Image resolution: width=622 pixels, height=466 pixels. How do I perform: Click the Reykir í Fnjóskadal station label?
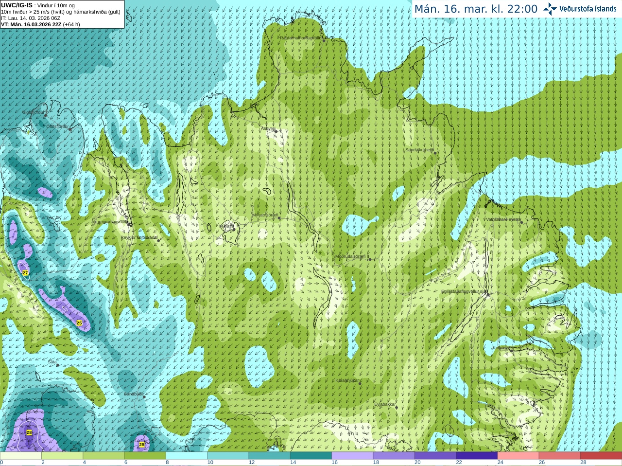coord(139,238)
